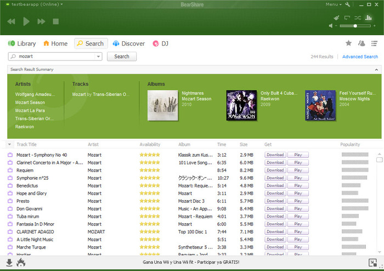Open the Menu dropdown
This screenshot has width=384, height=271.
(x=334, y=4)
